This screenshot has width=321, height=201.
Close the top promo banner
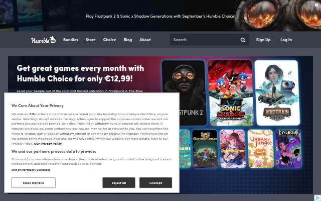(x=316, y=5)
